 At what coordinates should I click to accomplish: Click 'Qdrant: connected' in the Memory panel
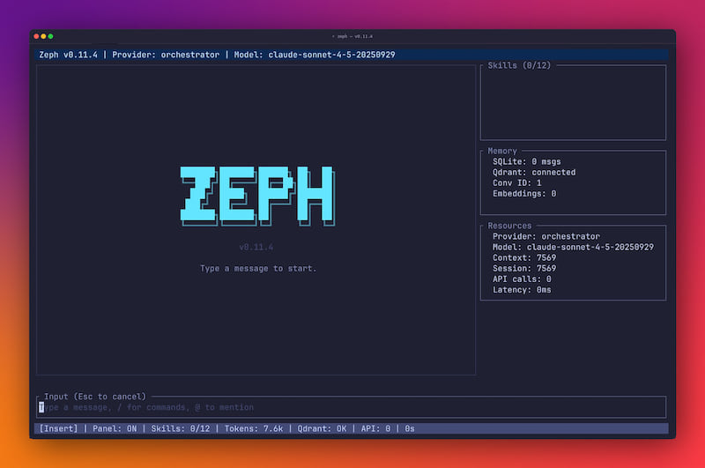(x=534, y=173)
